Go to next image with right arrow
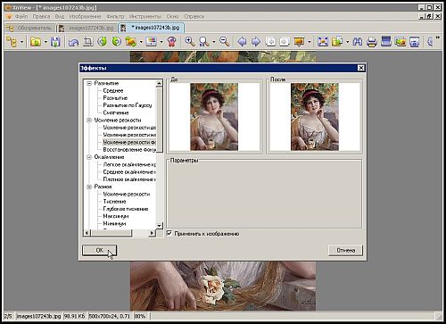This screenshot has height=324, width=446. (256, 42)
